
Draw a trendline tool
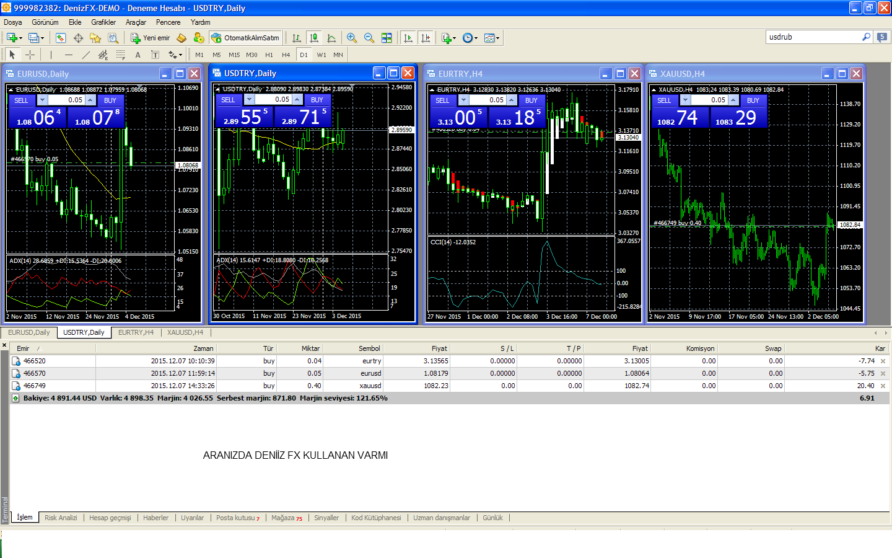(x=86, y=55)
